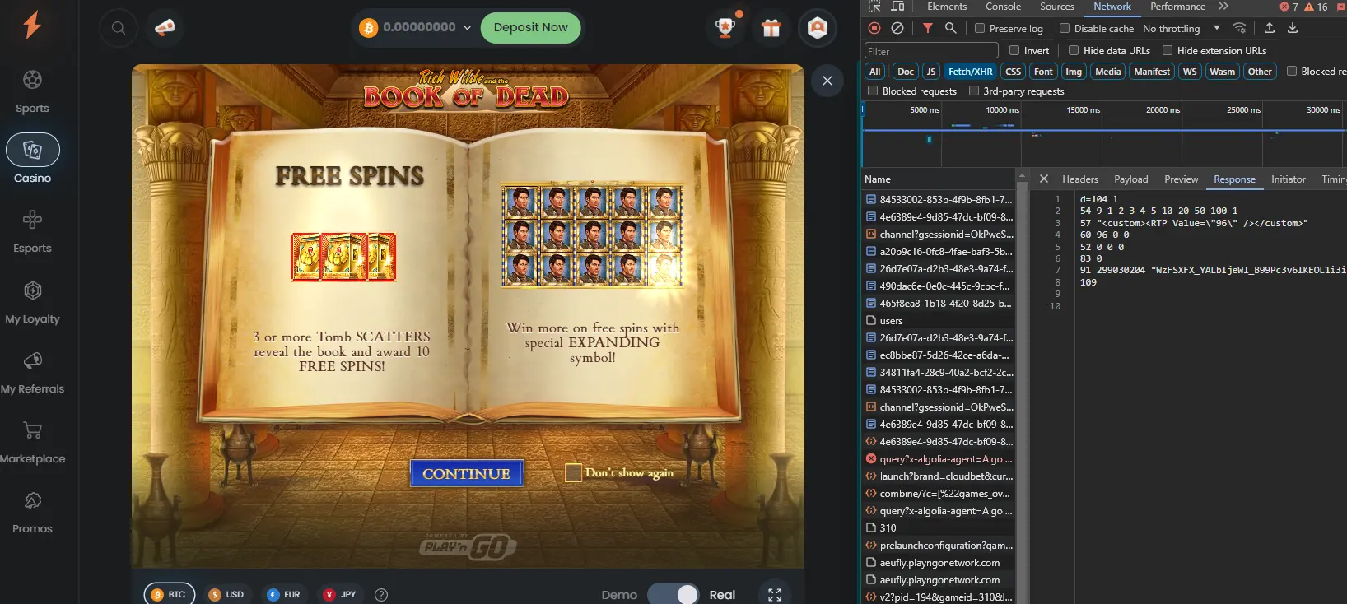Image resolution: width=1347 pixels, height=604 pixels.
Task: Click the DevTools errors count badge 7
Action: 1289,7
